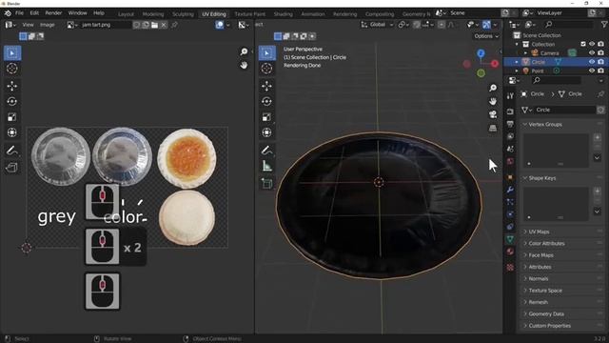Open the Image menu in UV editor

[47, 25]
